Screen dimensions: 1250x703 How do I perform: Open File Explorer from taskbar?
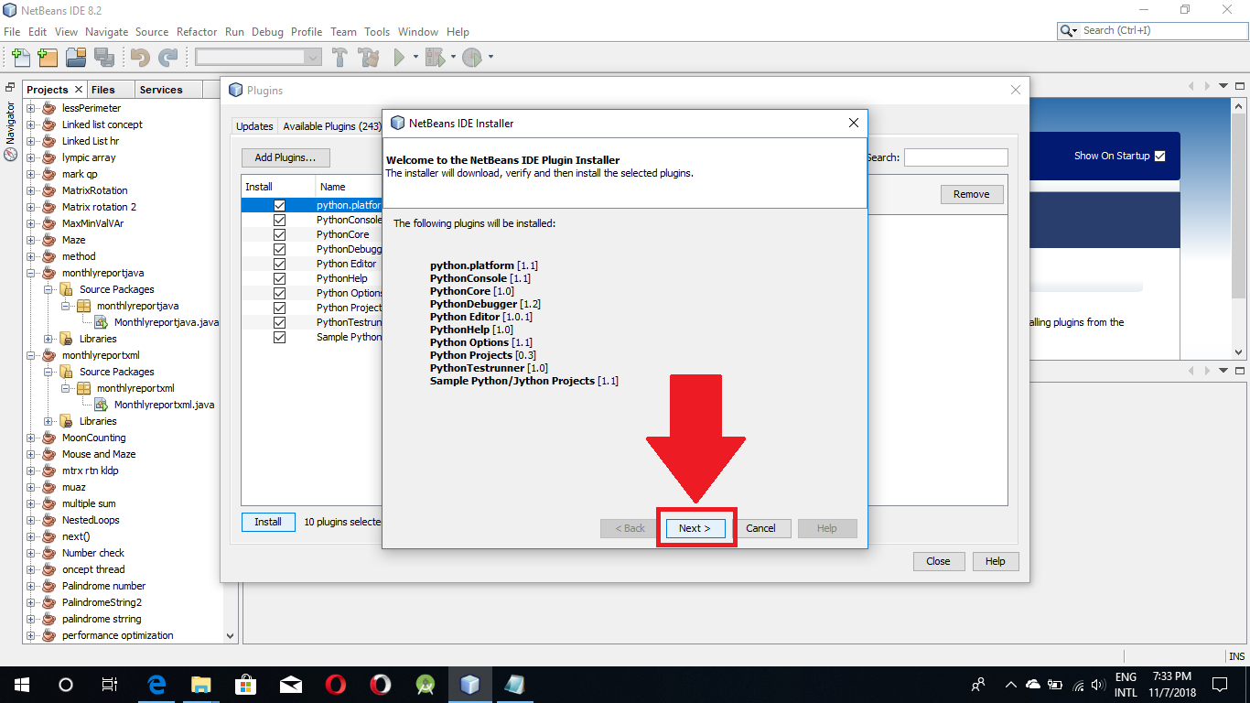tap(200, 684)
